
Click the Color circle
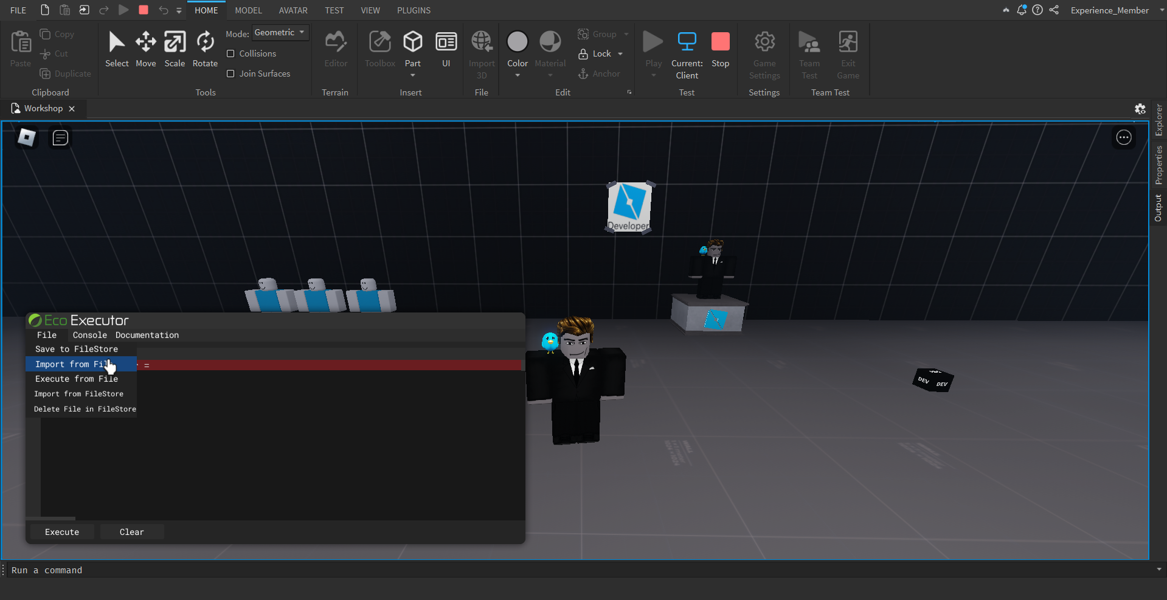point(518,42)
